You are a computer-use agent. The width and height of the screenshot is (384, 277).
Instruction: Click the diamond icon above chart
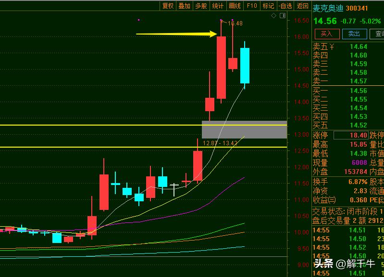273,16
